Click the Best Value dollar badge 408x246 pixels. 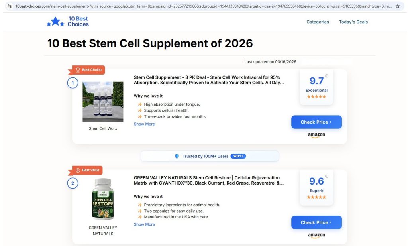point(88,170)
